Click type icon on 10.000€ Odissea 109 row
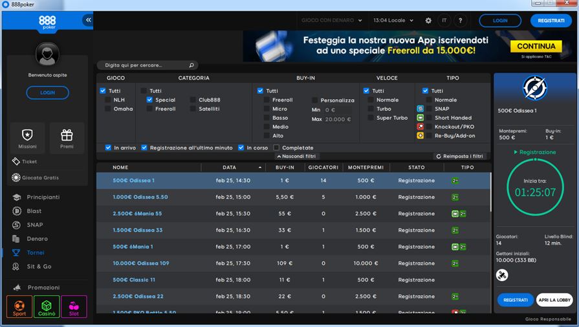The width and height of the screenshot is (579, 327). click(x=455, y=264)
